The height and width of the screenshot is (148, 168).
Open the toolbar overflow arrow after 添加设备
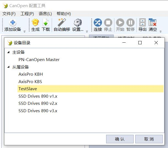(x=24, y=31)
